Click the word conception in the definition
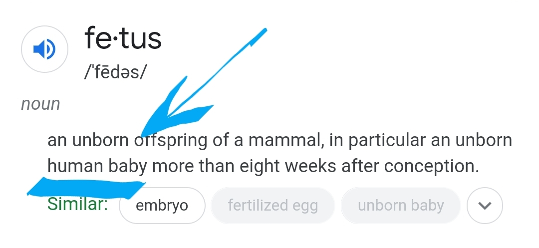 coord(431,167)
